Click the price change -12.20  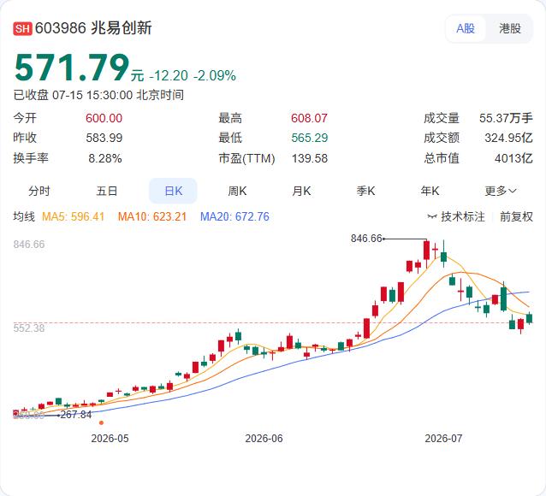pyautogui.click(x=169, y=75)
